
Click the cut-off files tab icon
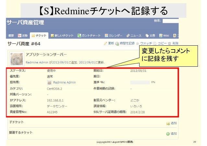pyautogui.click(x=175, y=36)
